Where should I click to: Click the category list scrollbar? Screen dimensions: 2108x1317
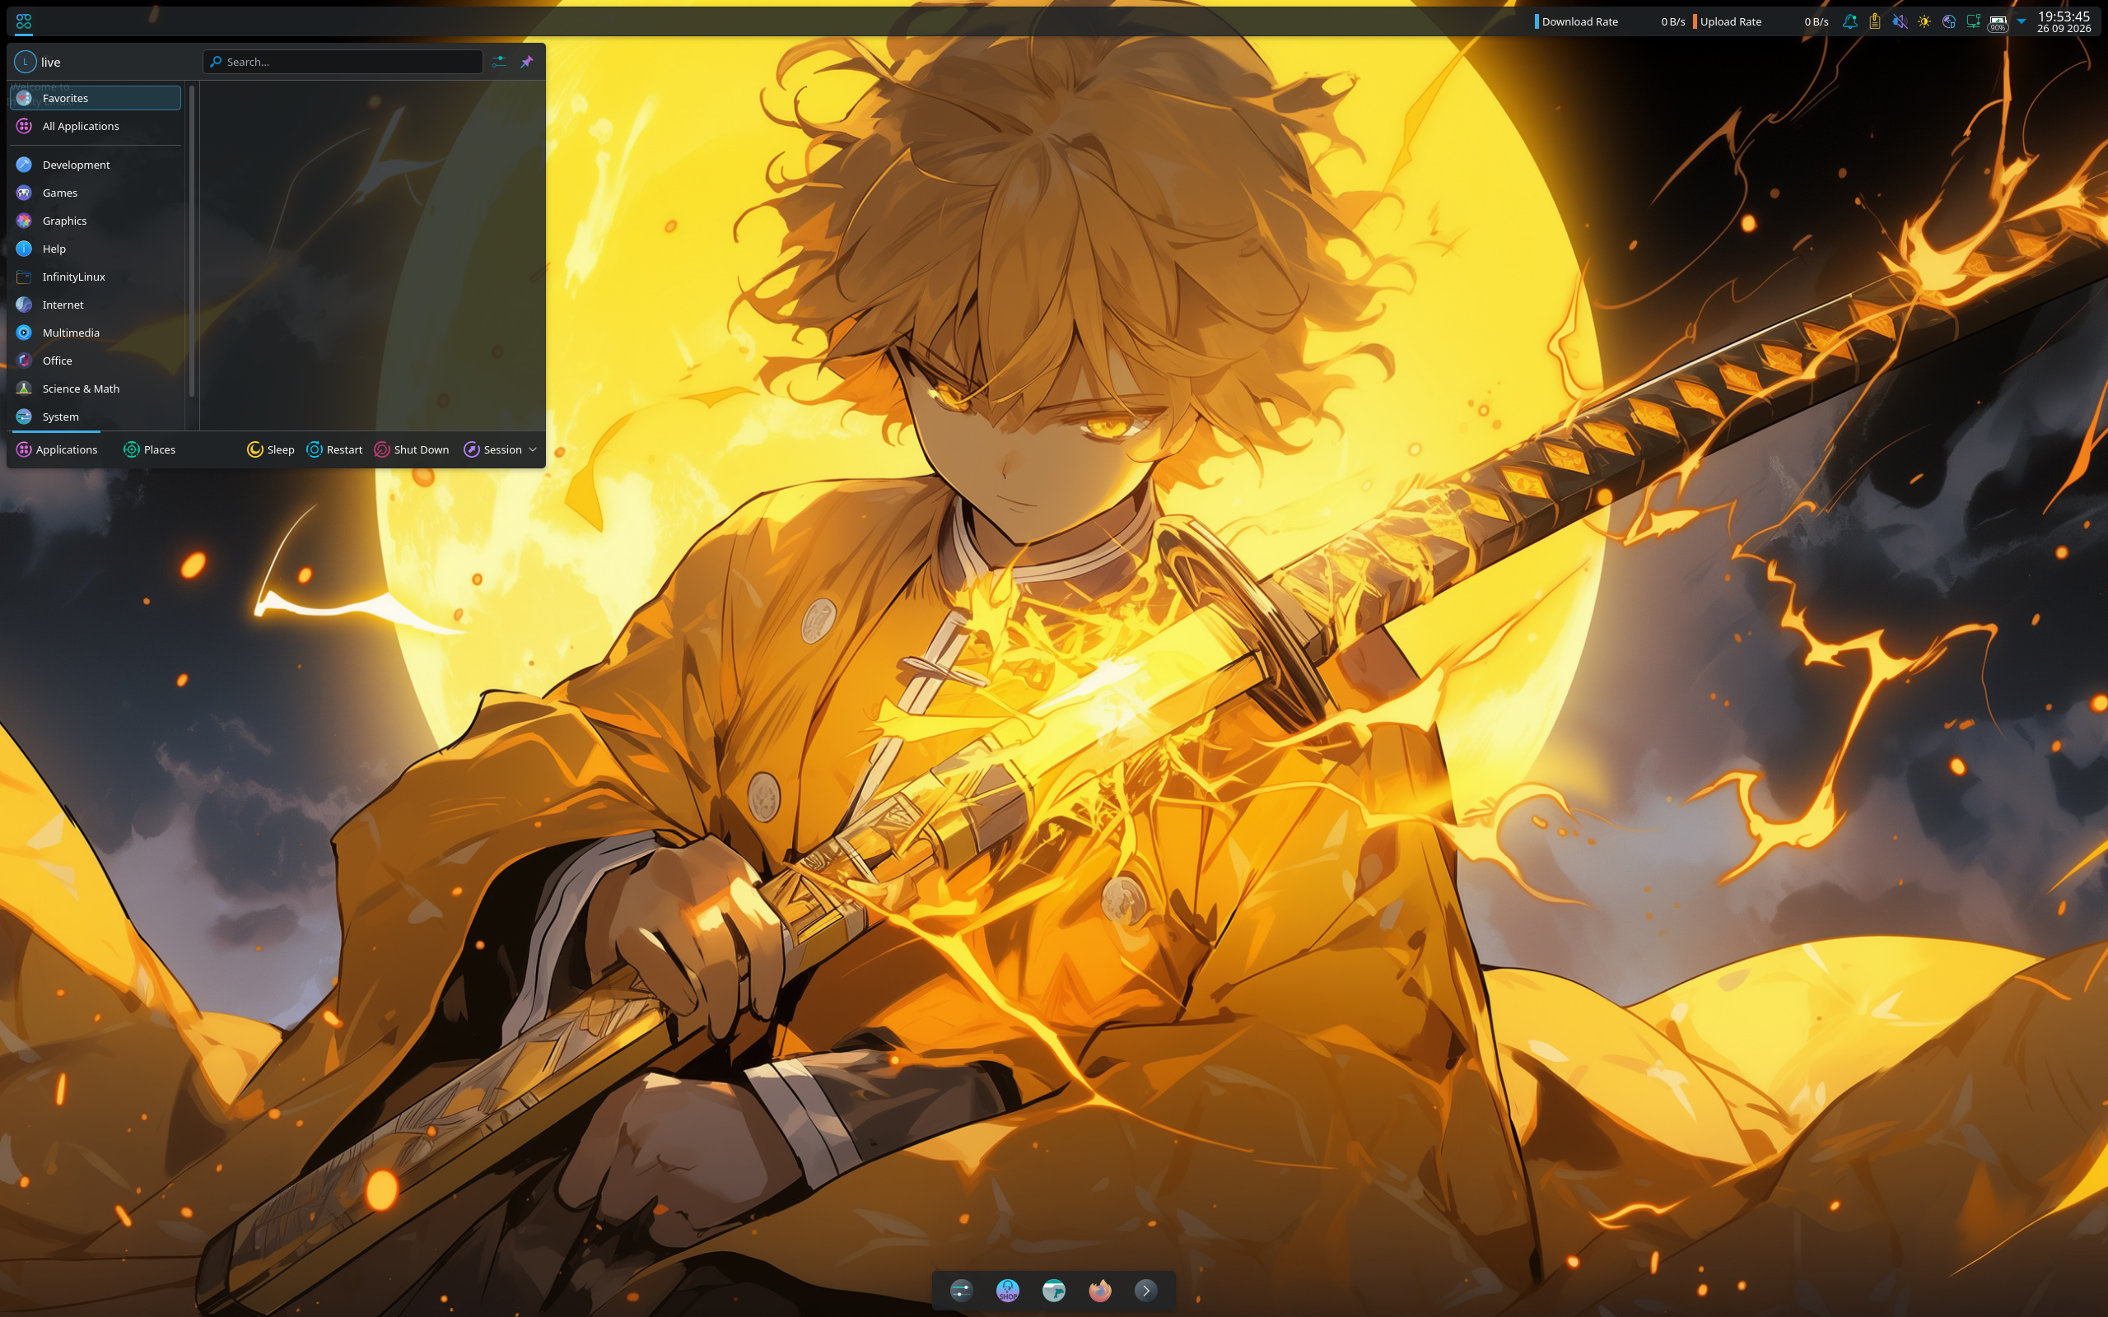click(x=191, y=240)
